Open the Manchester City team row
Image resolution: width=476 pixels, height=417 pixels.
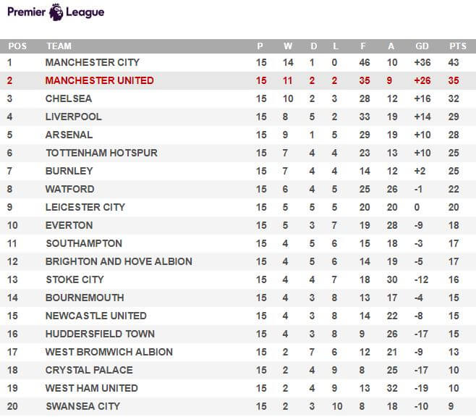[238, 62]
